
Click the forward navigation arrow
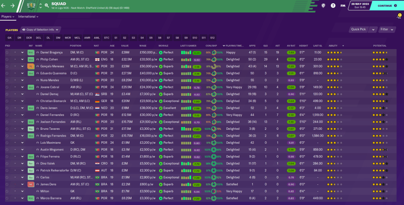[12, 6]
